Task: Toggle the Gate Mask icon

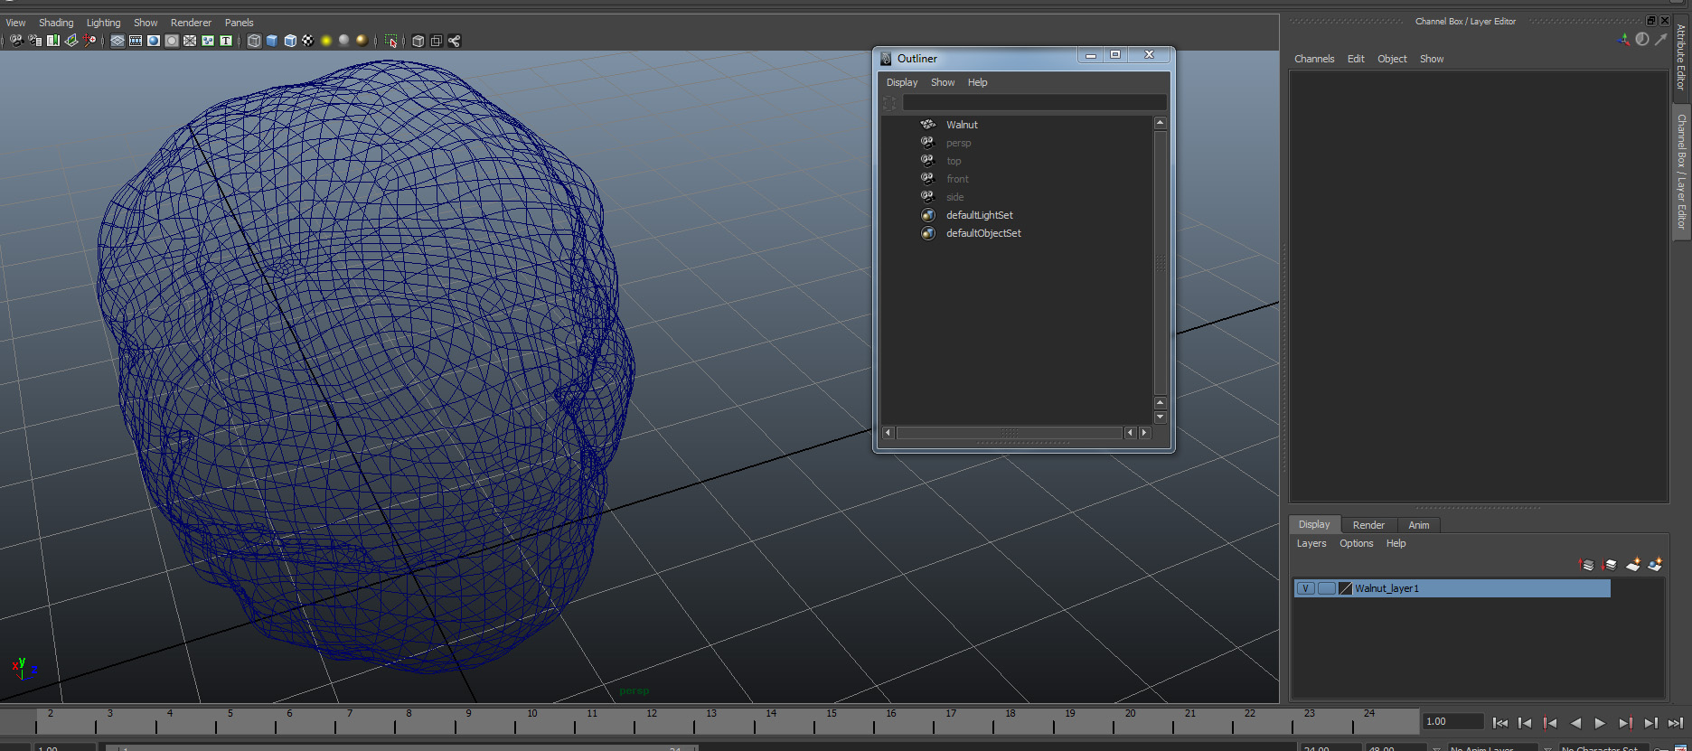Action: pos(172,41)
